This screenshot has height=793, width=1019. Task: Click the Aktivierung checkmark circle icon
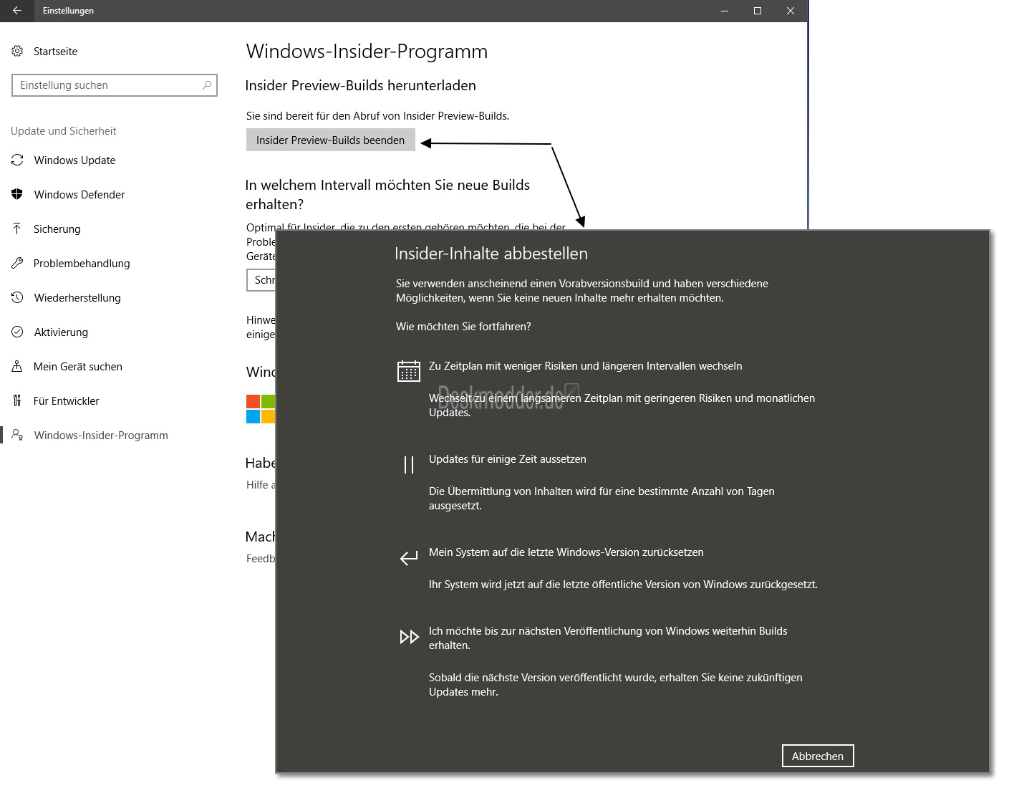17,332
